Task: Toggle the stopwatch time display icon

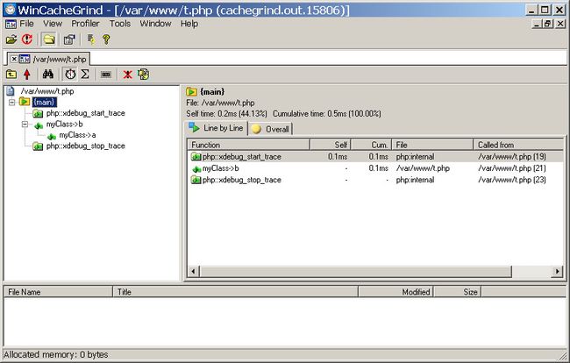Action: tap(70, 75)
